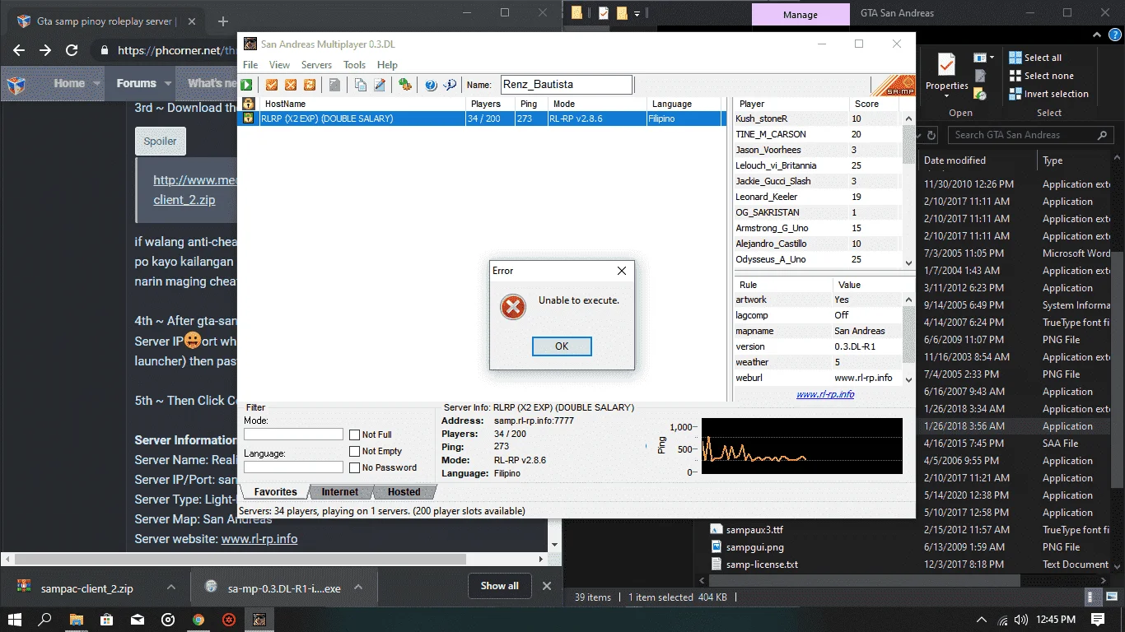The image size is (1125, 632).
Task: Enable the Not Empty filter checkbox
Action: 354,451
